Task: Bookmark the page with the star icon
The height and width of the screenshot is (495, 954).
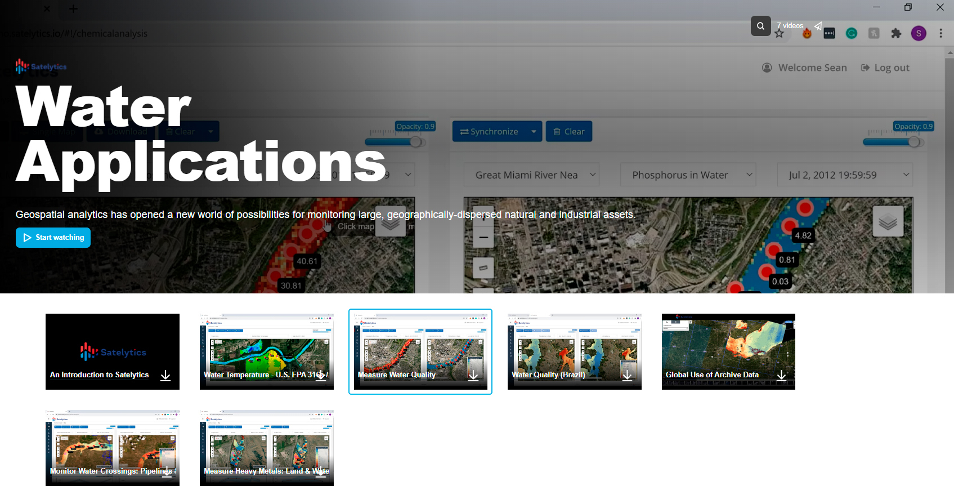Action: click(779, 34)
